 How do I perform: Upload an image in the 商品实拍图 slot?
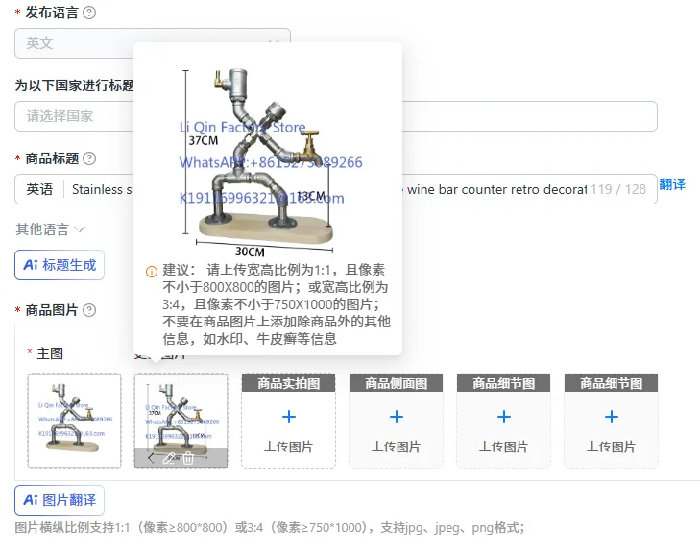[x=288, y=421]
